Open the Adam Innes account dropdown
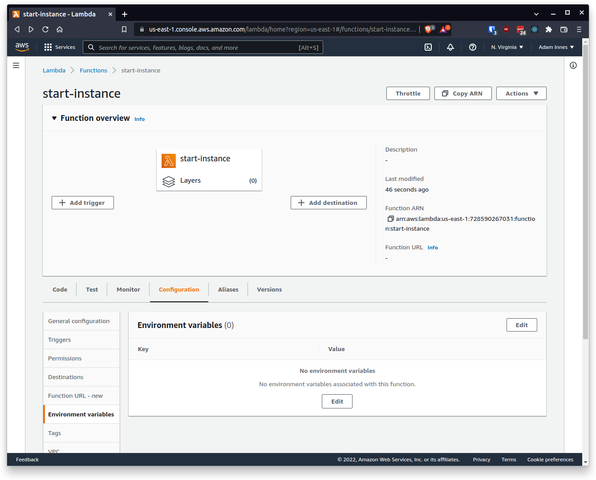The width and height of the screenshot is (596, 480). pos(556,47)
